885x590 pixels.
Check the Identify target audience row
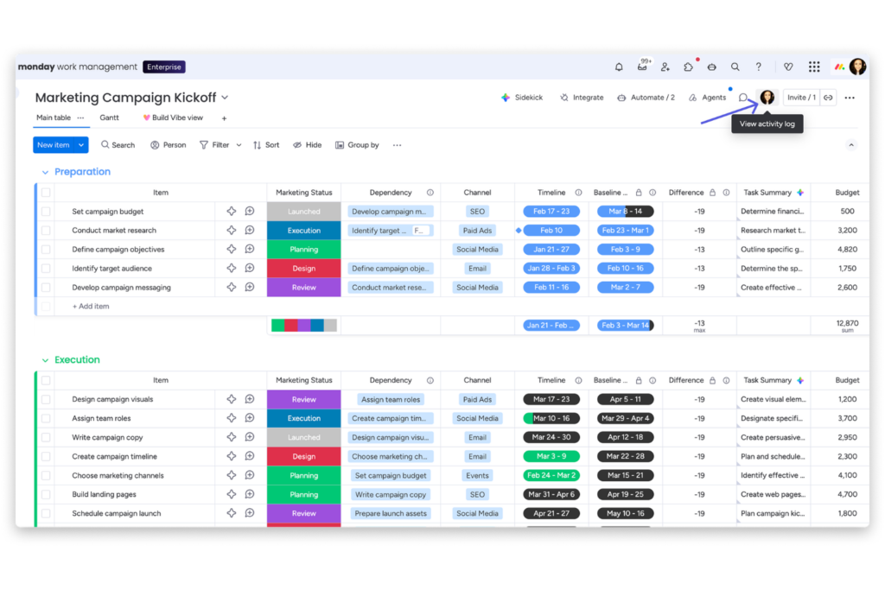46,269
